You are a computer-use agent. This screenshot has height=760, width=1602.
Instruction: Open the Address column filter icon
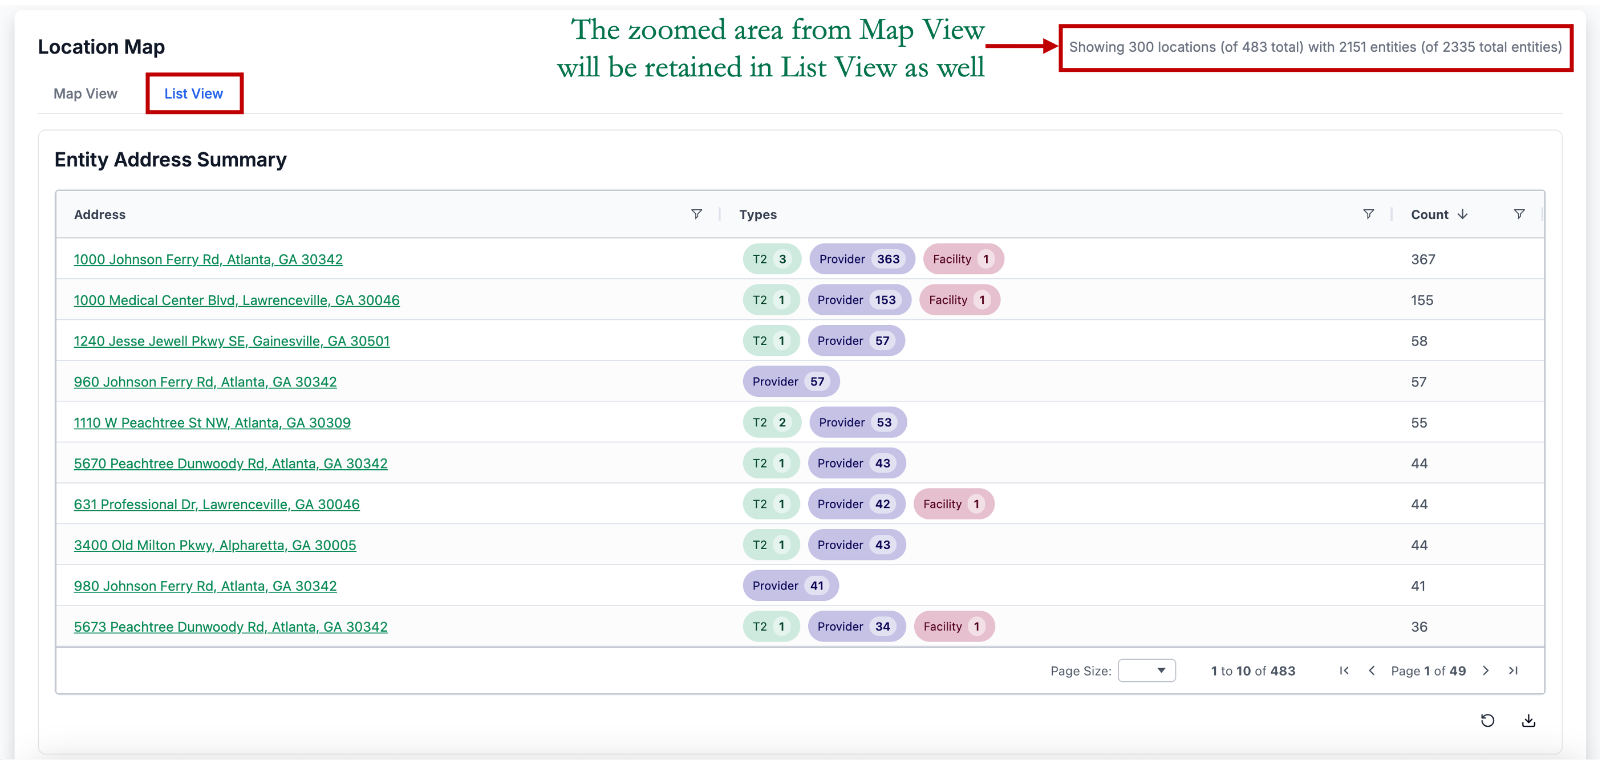pyautogui.click(x=696, y=214)
